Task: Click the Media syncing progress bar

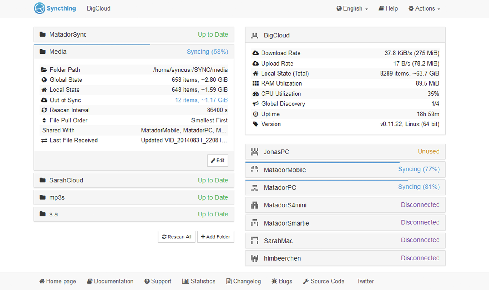Action: (92, 45)
